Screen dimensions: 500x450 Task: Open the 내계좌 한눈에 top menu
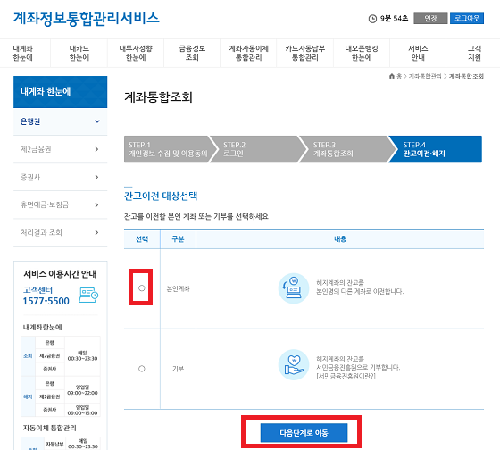tap(22, 53)
